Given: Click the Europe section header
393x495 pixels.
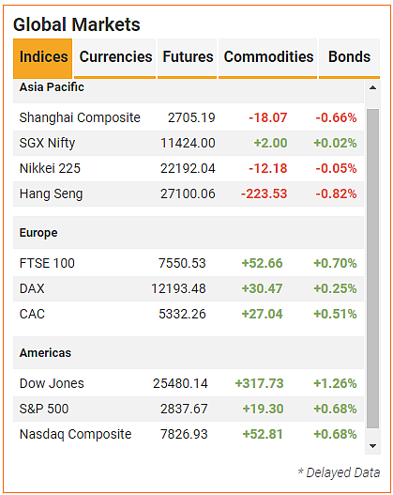Looking at the screenshot, I should click(189, 233).
